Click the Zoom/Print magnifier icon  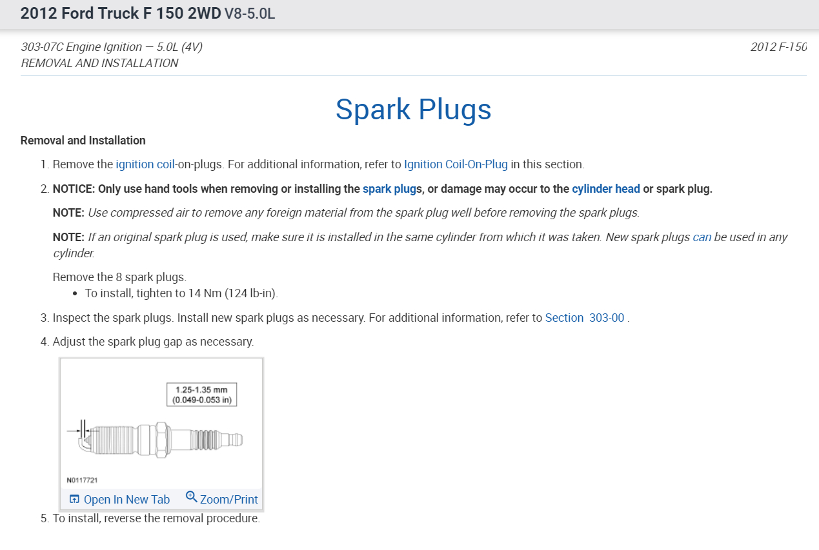coord(191,496)
